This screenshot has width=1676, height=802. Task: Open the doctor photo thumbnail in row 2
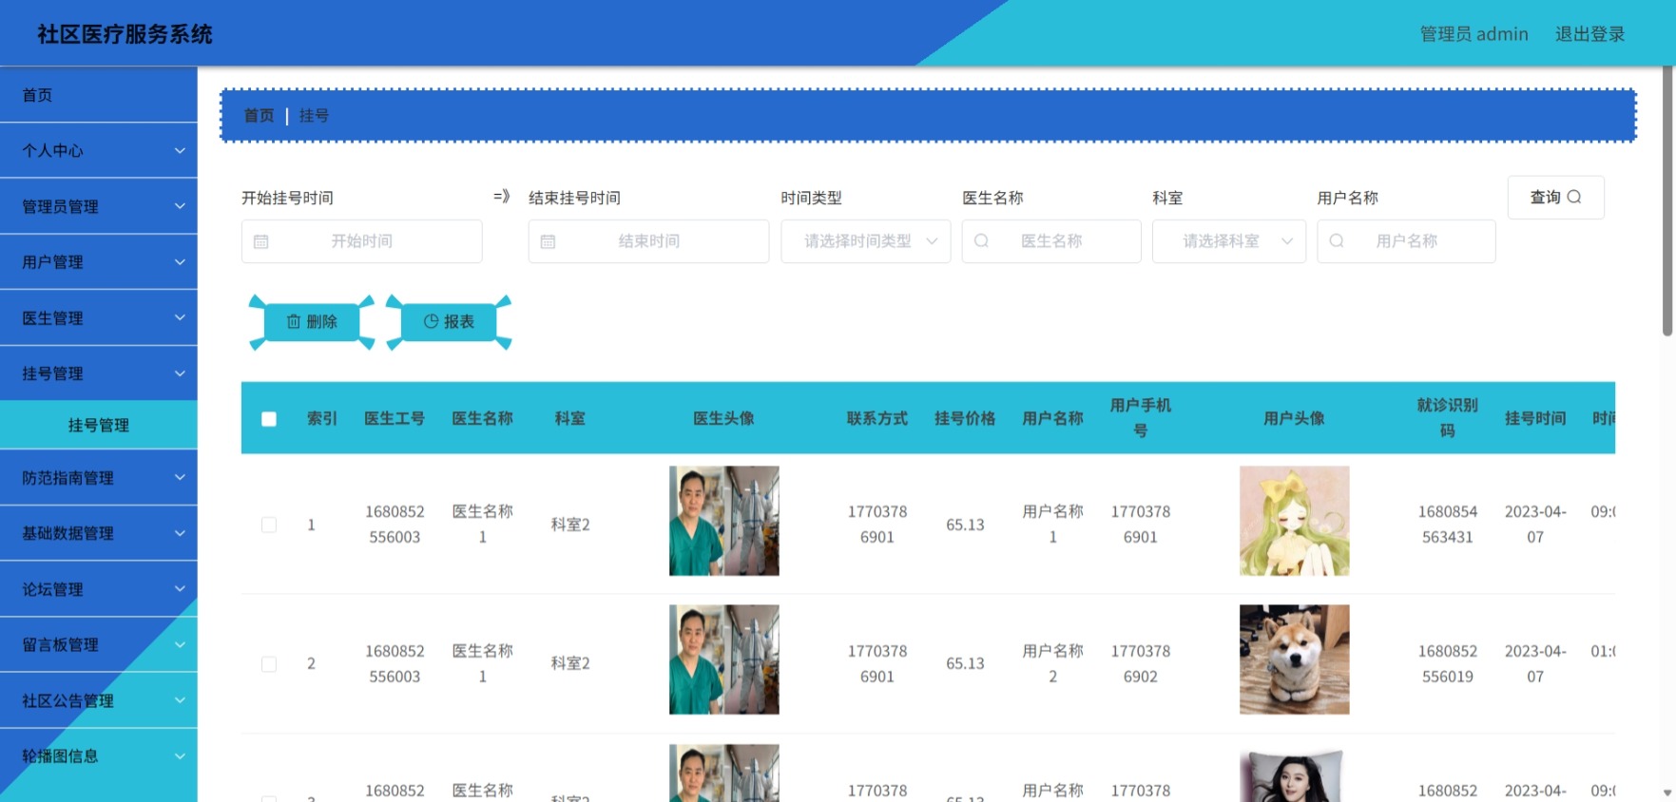point(724,659)
